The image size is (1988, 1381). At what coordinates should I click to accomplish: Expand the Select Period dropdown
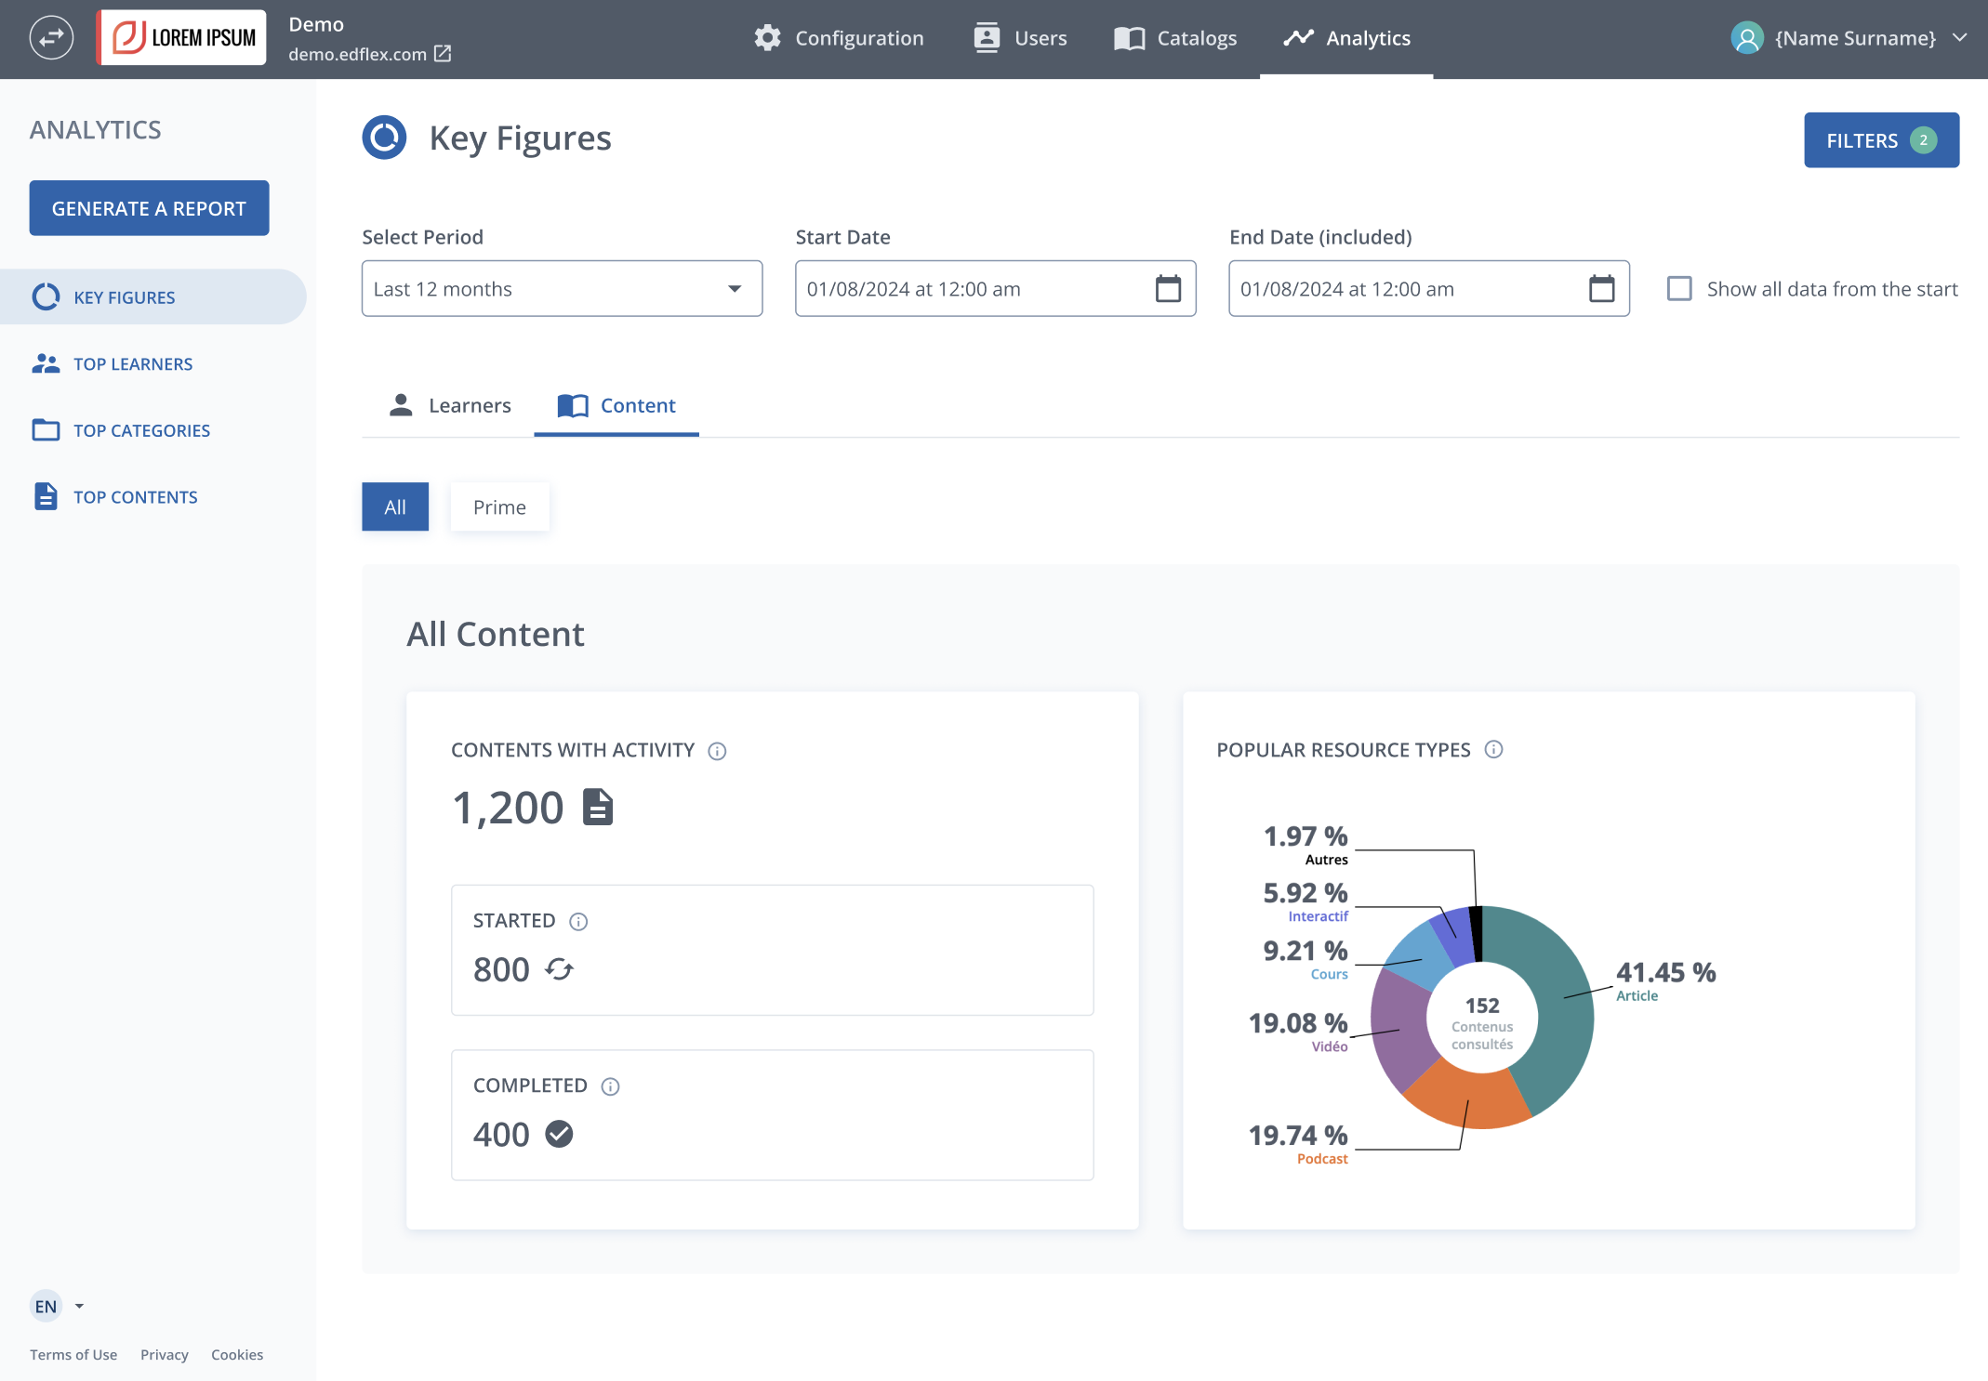(562, 289)
